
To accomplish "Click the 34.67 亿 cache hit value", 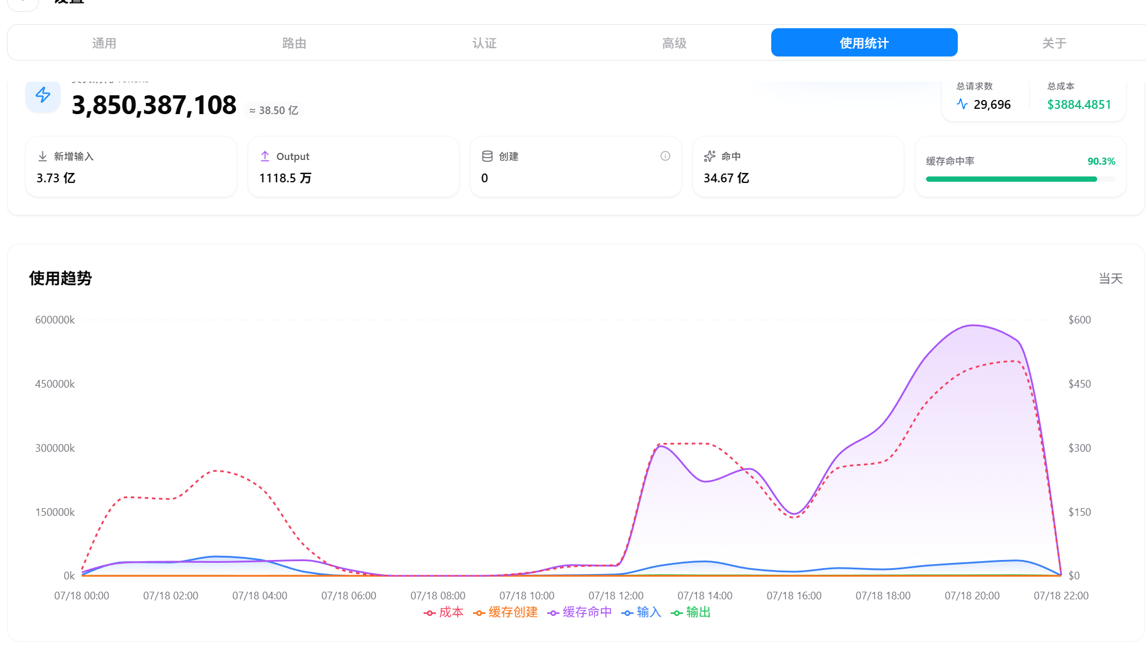I will pyautogui.click(x=726, y=178).
